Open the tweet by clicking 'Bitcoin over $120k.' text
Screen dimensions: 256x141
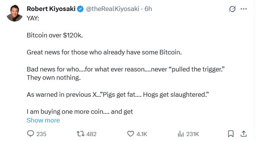coord(55,35)
